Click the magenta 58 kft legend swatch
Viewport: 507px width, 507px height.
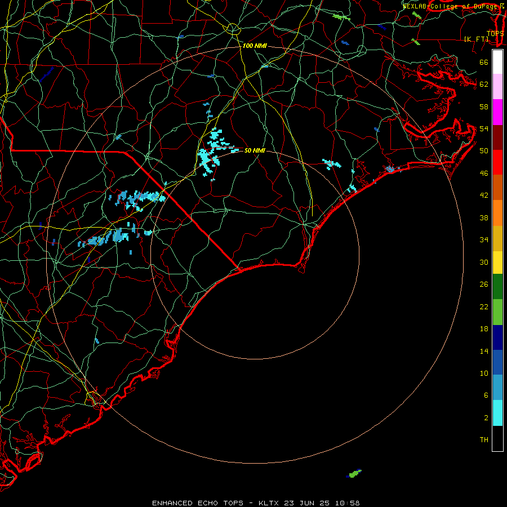pyautogui.click(x=497, y=112)
